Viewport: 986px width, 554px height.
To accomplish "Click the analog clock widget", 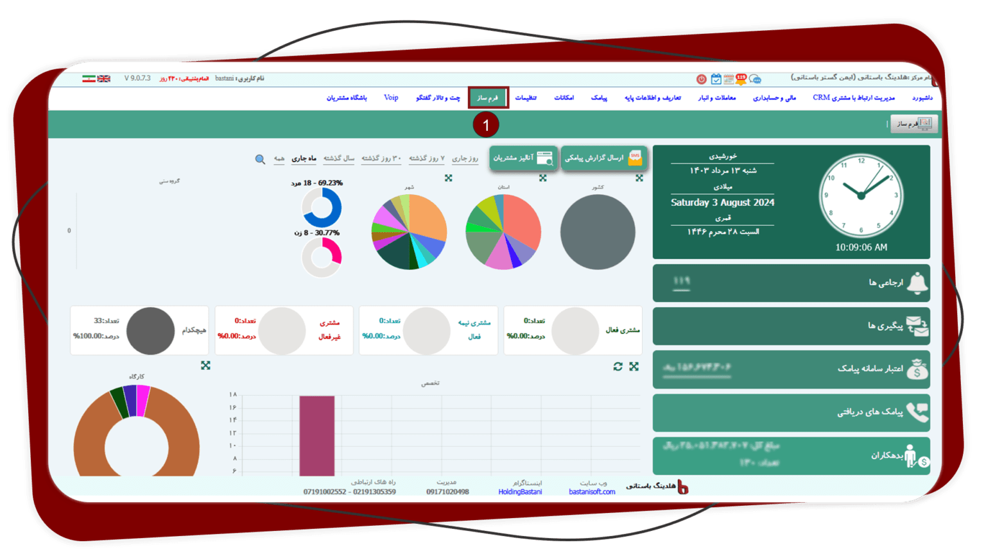I will click(x=861, y=196).
